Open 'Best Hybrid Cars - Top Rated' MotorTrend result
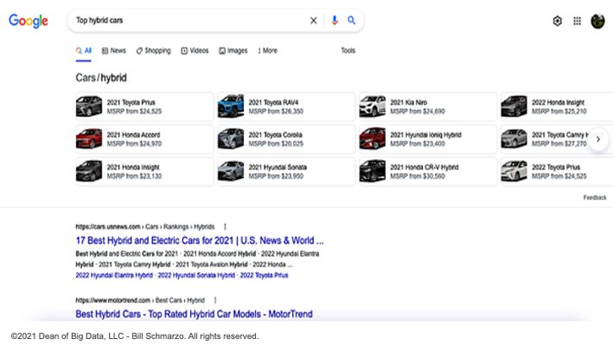 pos(194,314)
